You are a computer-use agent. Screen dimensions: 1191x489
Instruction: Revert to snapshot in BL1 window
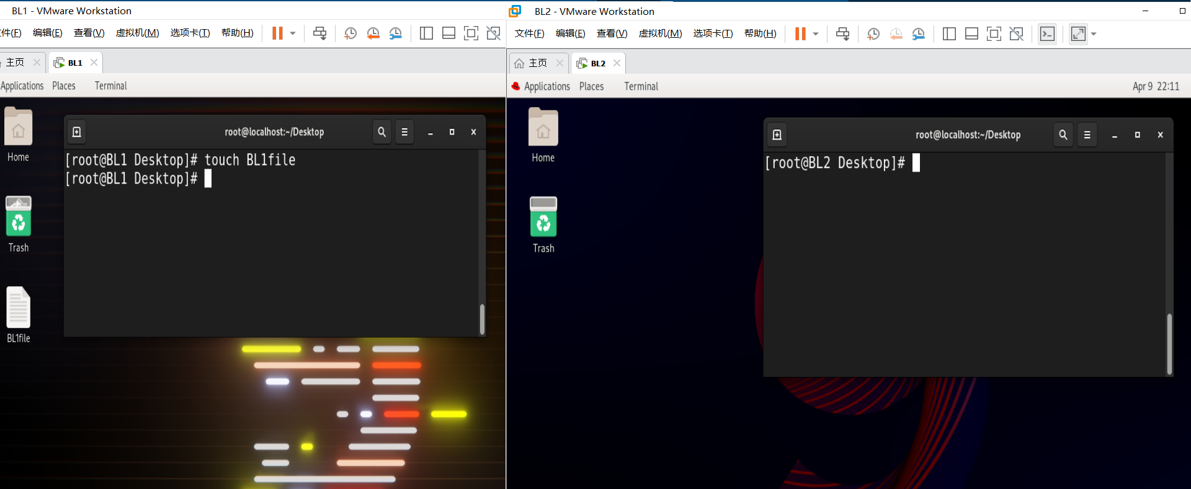[373, 33]
